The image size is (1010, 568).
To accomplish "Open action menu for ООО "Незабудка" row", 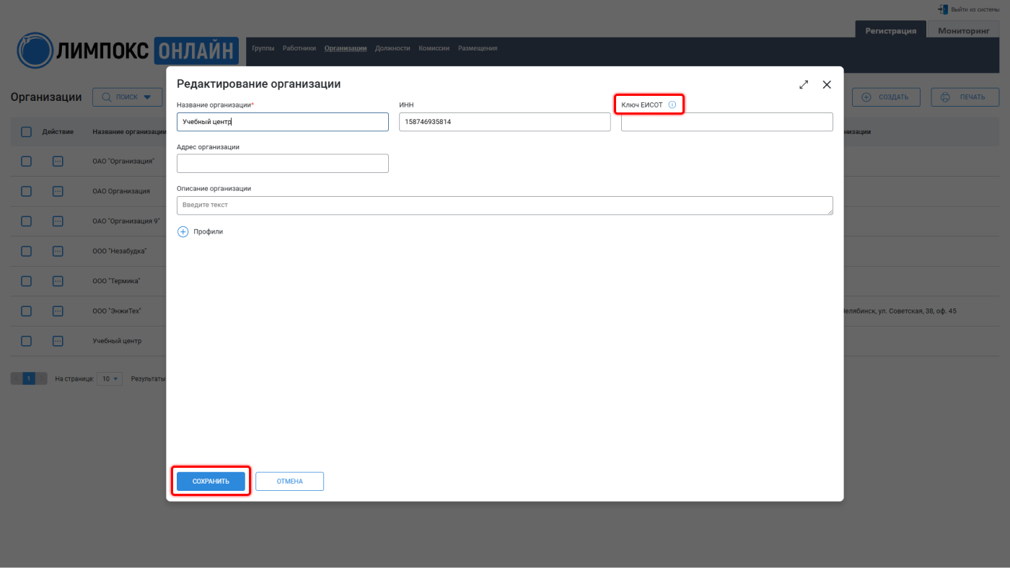I will [x=58, y=251].
